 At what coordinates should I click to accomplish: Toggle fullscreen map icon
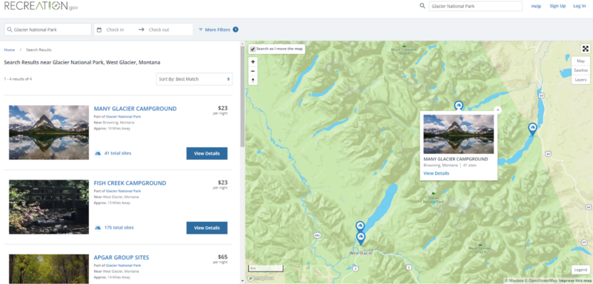click(586, 49)
